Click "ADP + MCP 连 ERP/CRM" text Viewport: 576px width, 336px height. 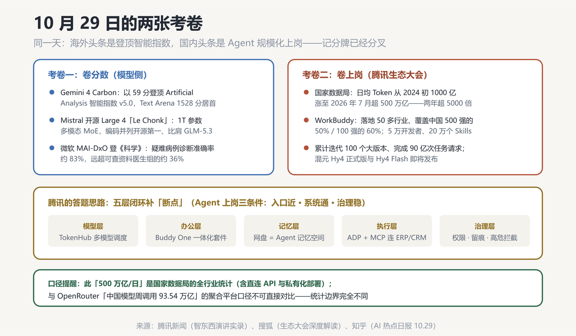pyautogui.click(x=387, y=237)
